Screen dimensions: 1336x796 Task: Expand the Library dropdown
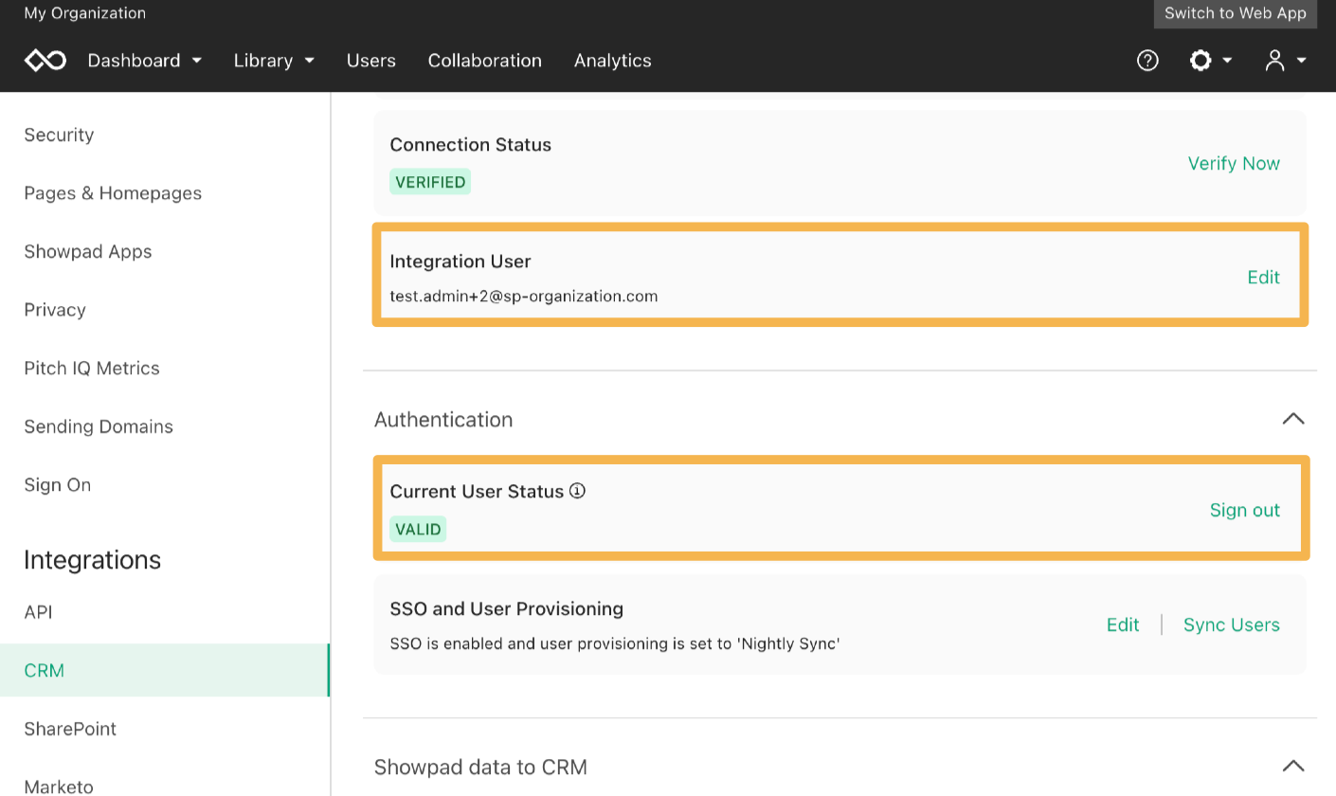coord(275,61)
